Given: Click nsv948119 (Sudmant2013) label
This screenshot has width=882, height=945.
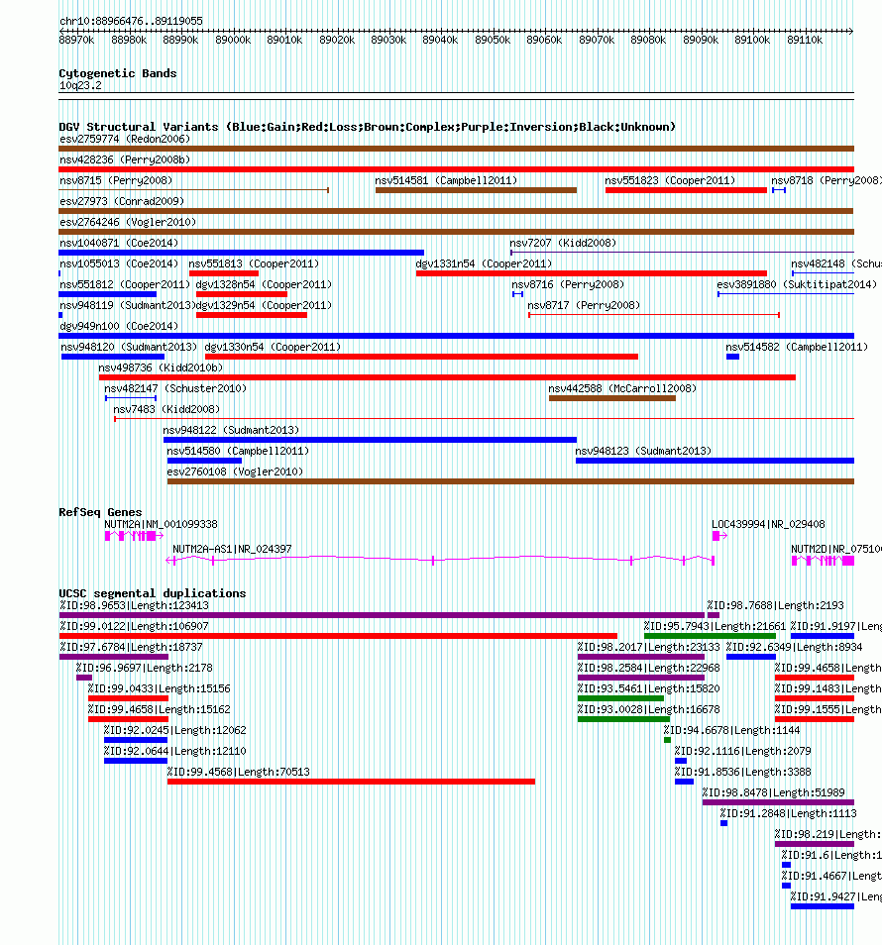Looking at the screenshot, I should tap(127, 305).
